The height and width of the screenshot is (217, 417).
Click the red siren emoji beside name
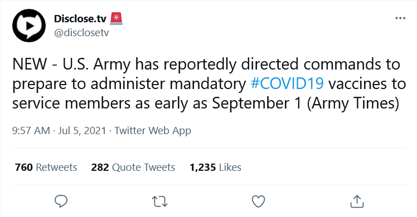click(116, 18)
